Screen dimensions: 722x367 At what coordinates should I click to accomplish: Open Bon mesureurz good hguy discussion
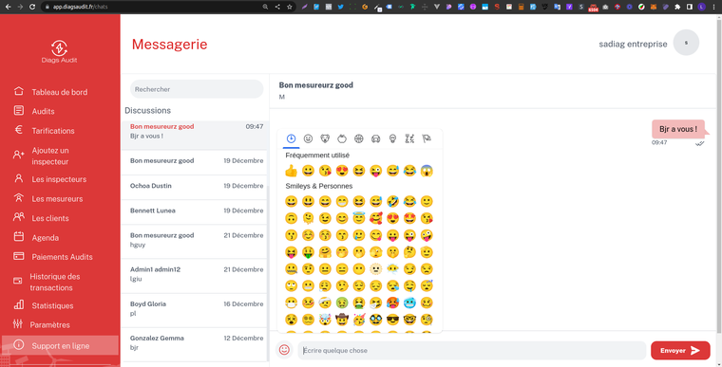(195, 242)
